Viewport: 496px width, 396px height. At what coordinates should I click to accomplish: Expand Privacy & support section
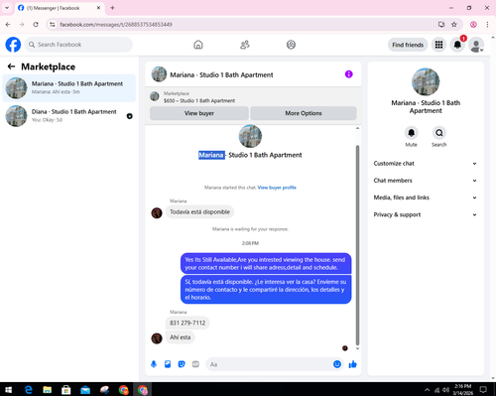point(426,214)
